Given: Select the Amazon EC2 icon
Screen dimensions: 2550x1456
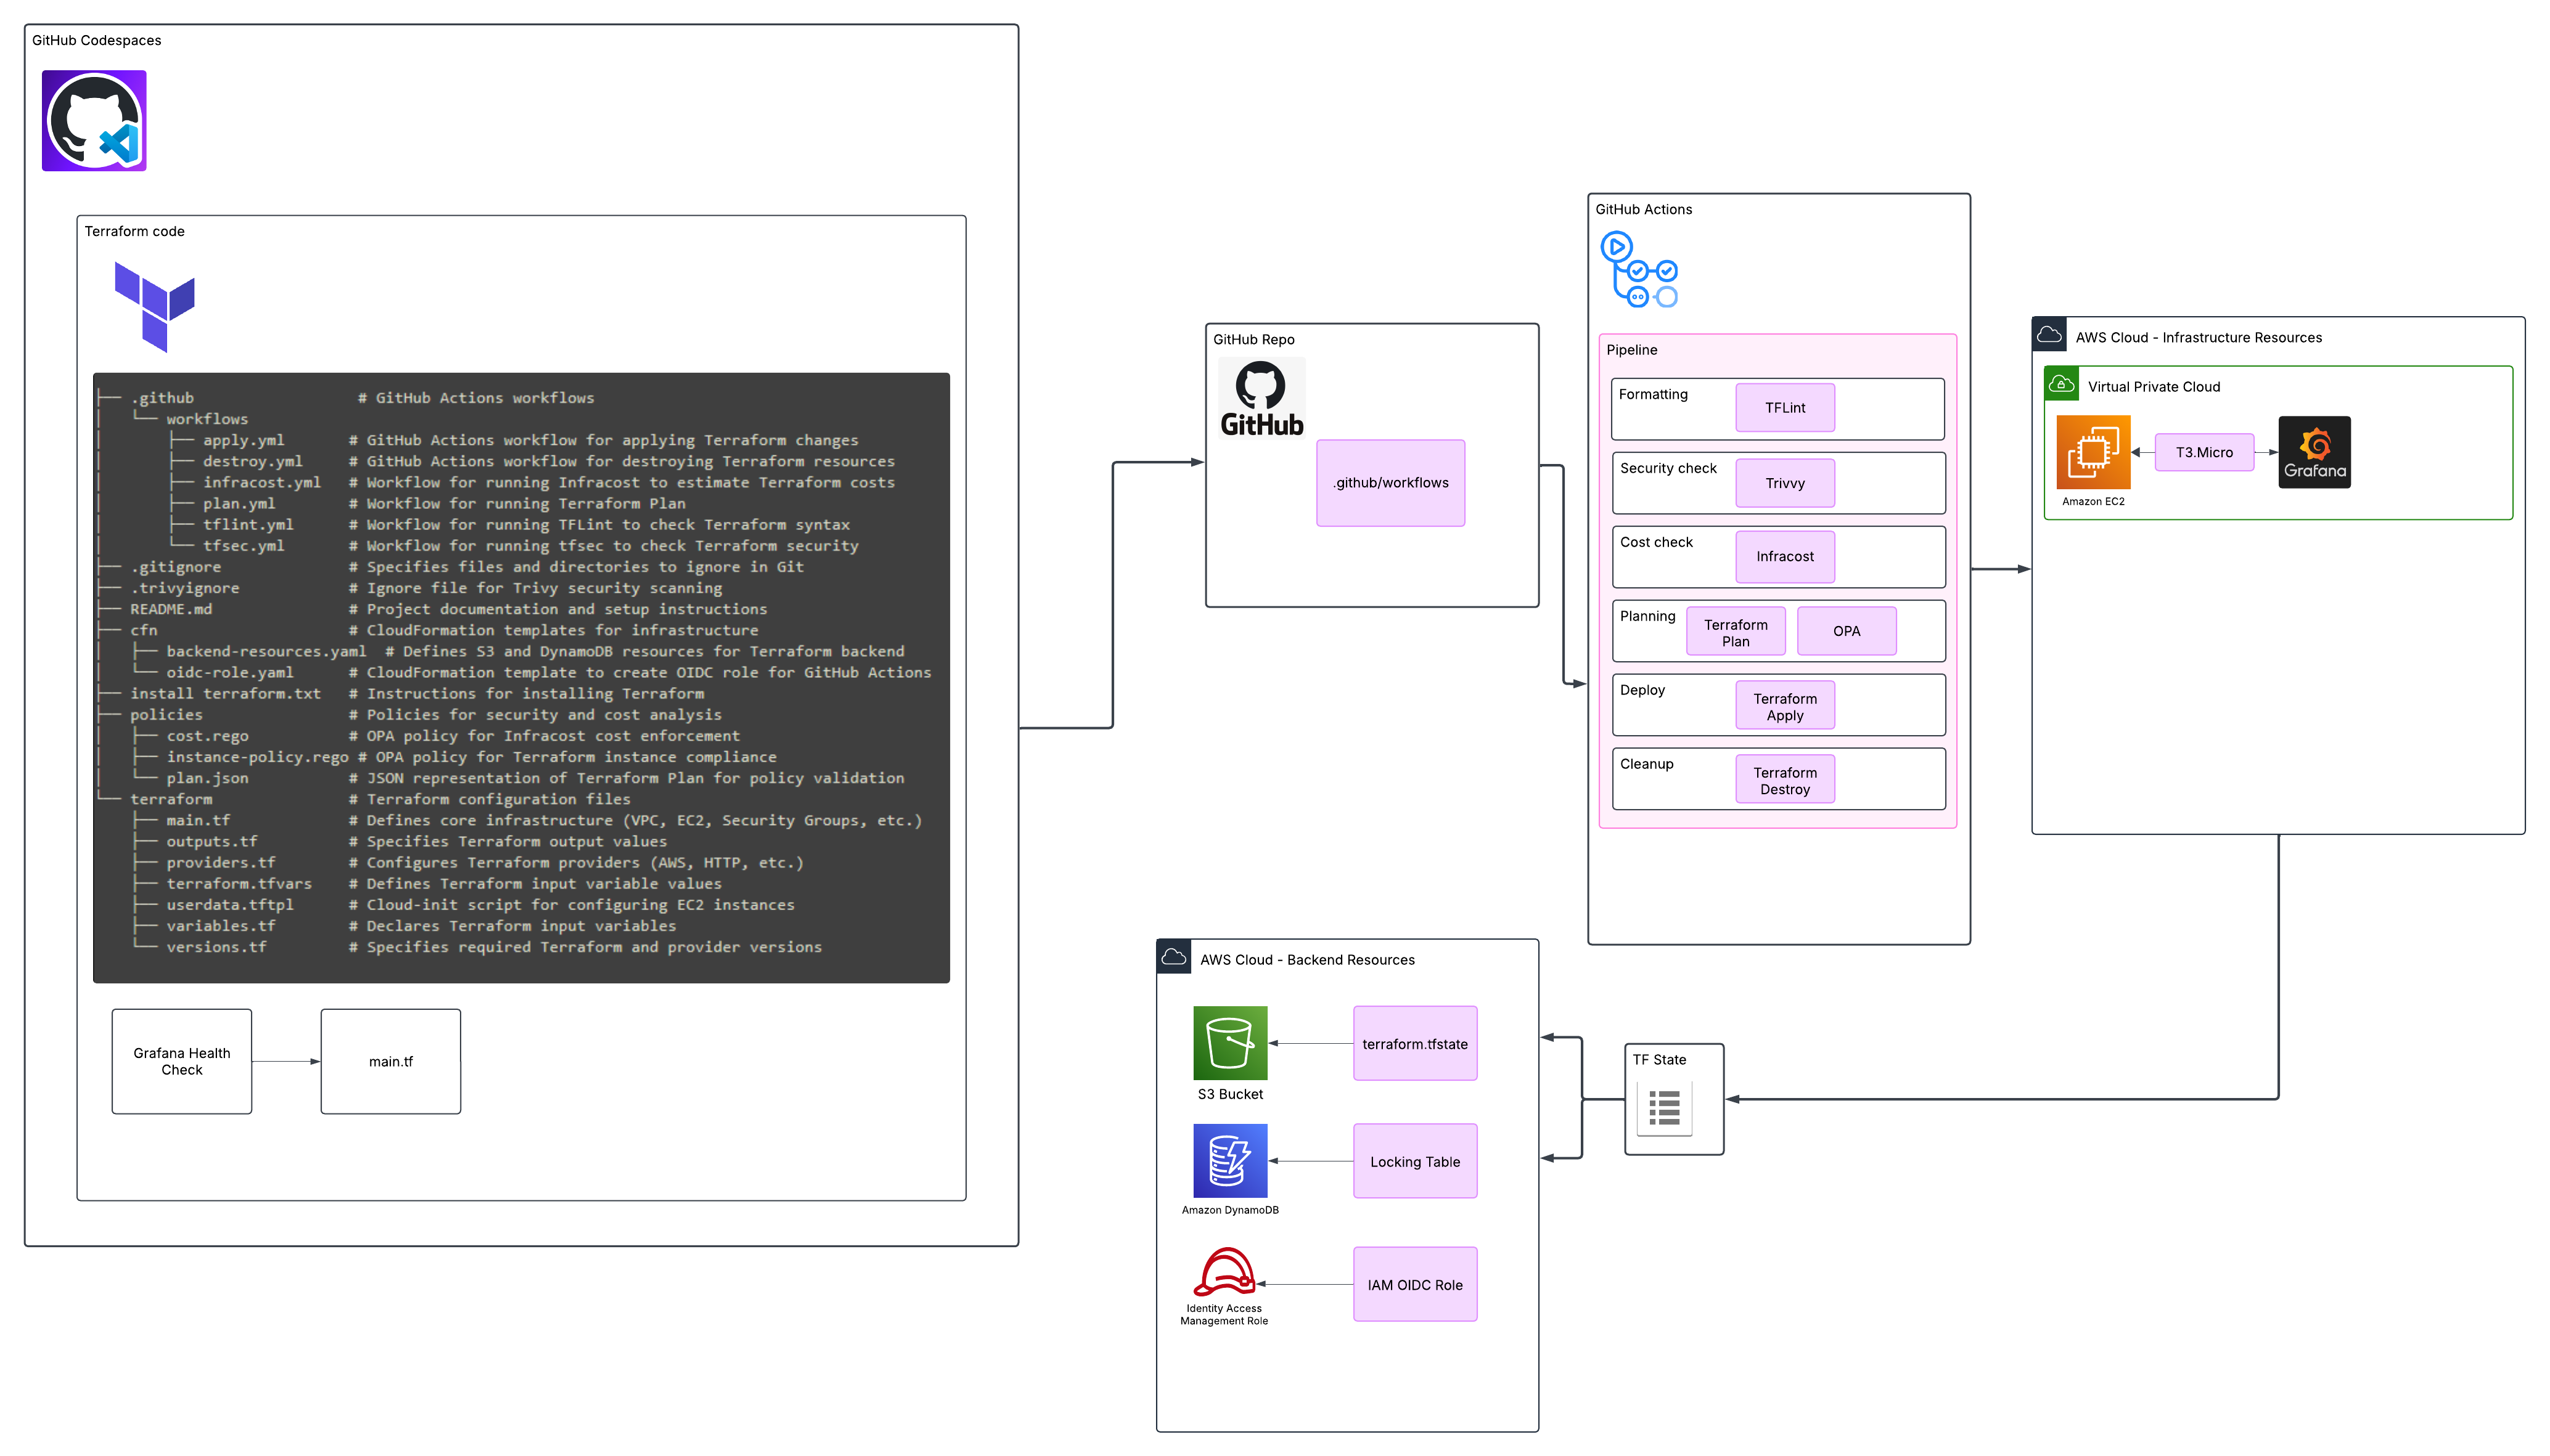Looking at the screenshot, I should (2092, 452).
